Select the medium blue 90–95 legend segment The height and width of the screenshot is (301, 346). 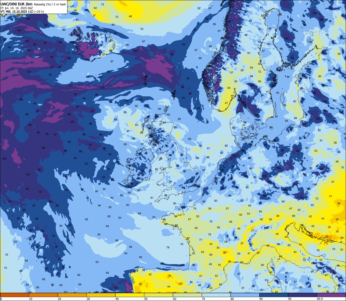point(274,295)
